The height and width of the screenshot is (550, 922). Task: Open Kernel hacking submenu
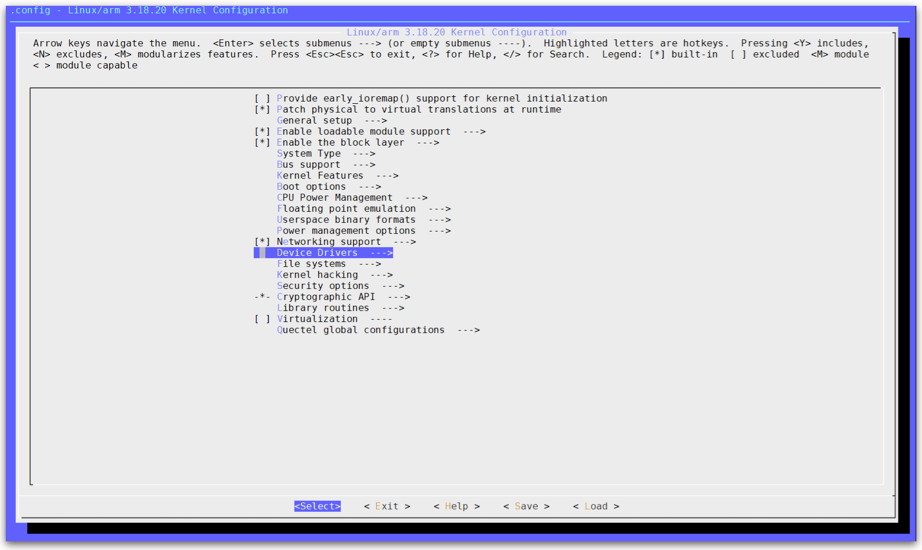coord(334,275)
